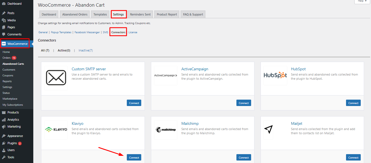Viewport: 371px width, 163px height.
Task: Click the Comments bubble icon
Action: [4, 34]
